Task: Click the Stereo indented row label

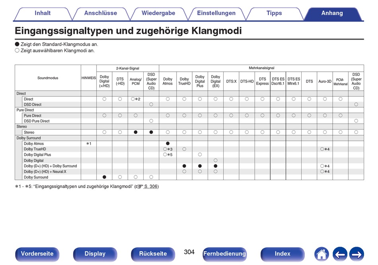Action: coord(29,132)
